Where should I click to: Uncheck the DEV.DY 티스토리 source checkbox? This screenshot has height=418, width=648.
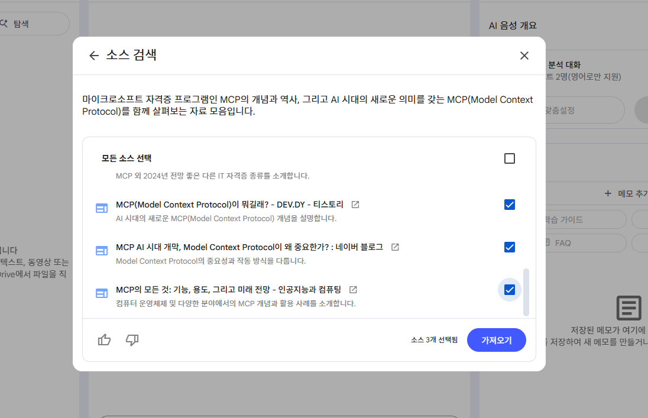(x=510, y=205)
